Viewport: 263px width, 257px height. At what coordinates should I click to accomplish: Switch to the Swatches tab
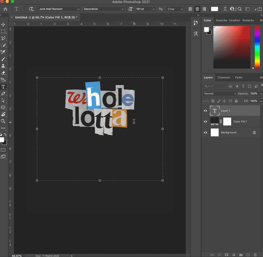point(221,20)
